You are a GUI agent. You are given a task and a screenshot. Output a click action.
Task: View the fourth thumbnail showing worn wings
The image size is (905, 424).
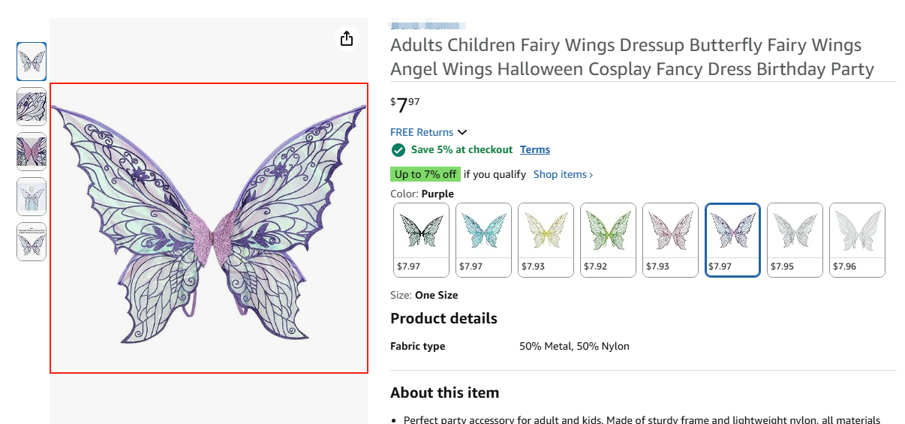click(x=32, y=197)
